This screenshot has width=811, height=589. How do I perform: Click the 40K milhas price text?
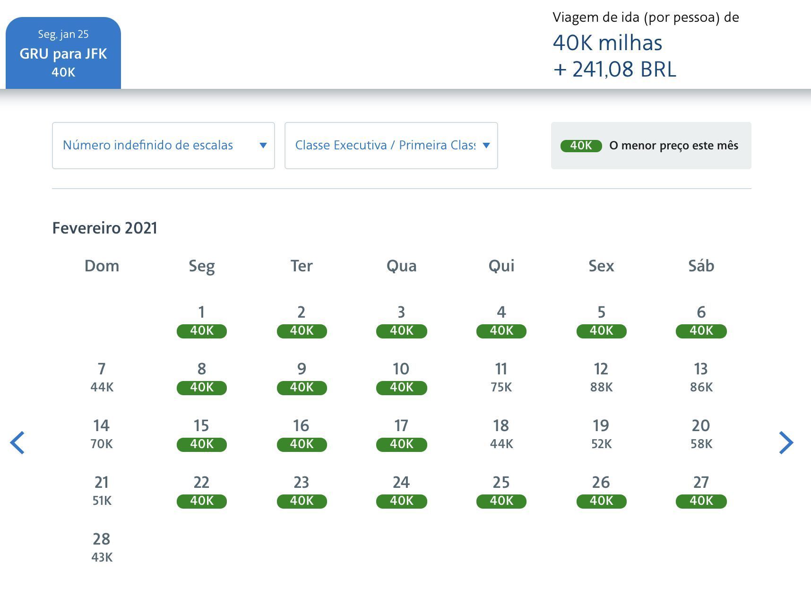click(607, 43)
